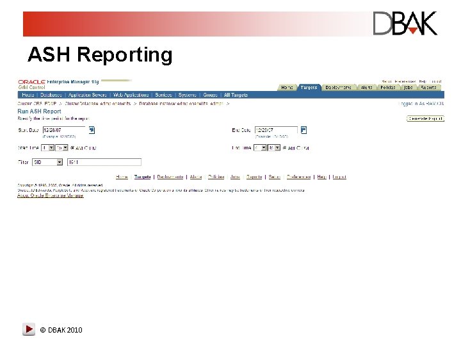Click the 'ASH Reporting' slide title
Image resolution: width=461 pixels, height=346 pixels.
(x=100, y=55)
